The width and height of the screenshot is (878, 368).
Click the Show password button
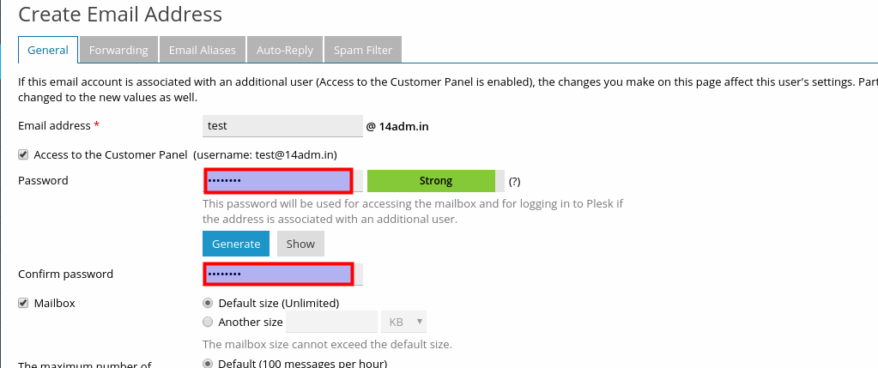click(x=300, y=244)
